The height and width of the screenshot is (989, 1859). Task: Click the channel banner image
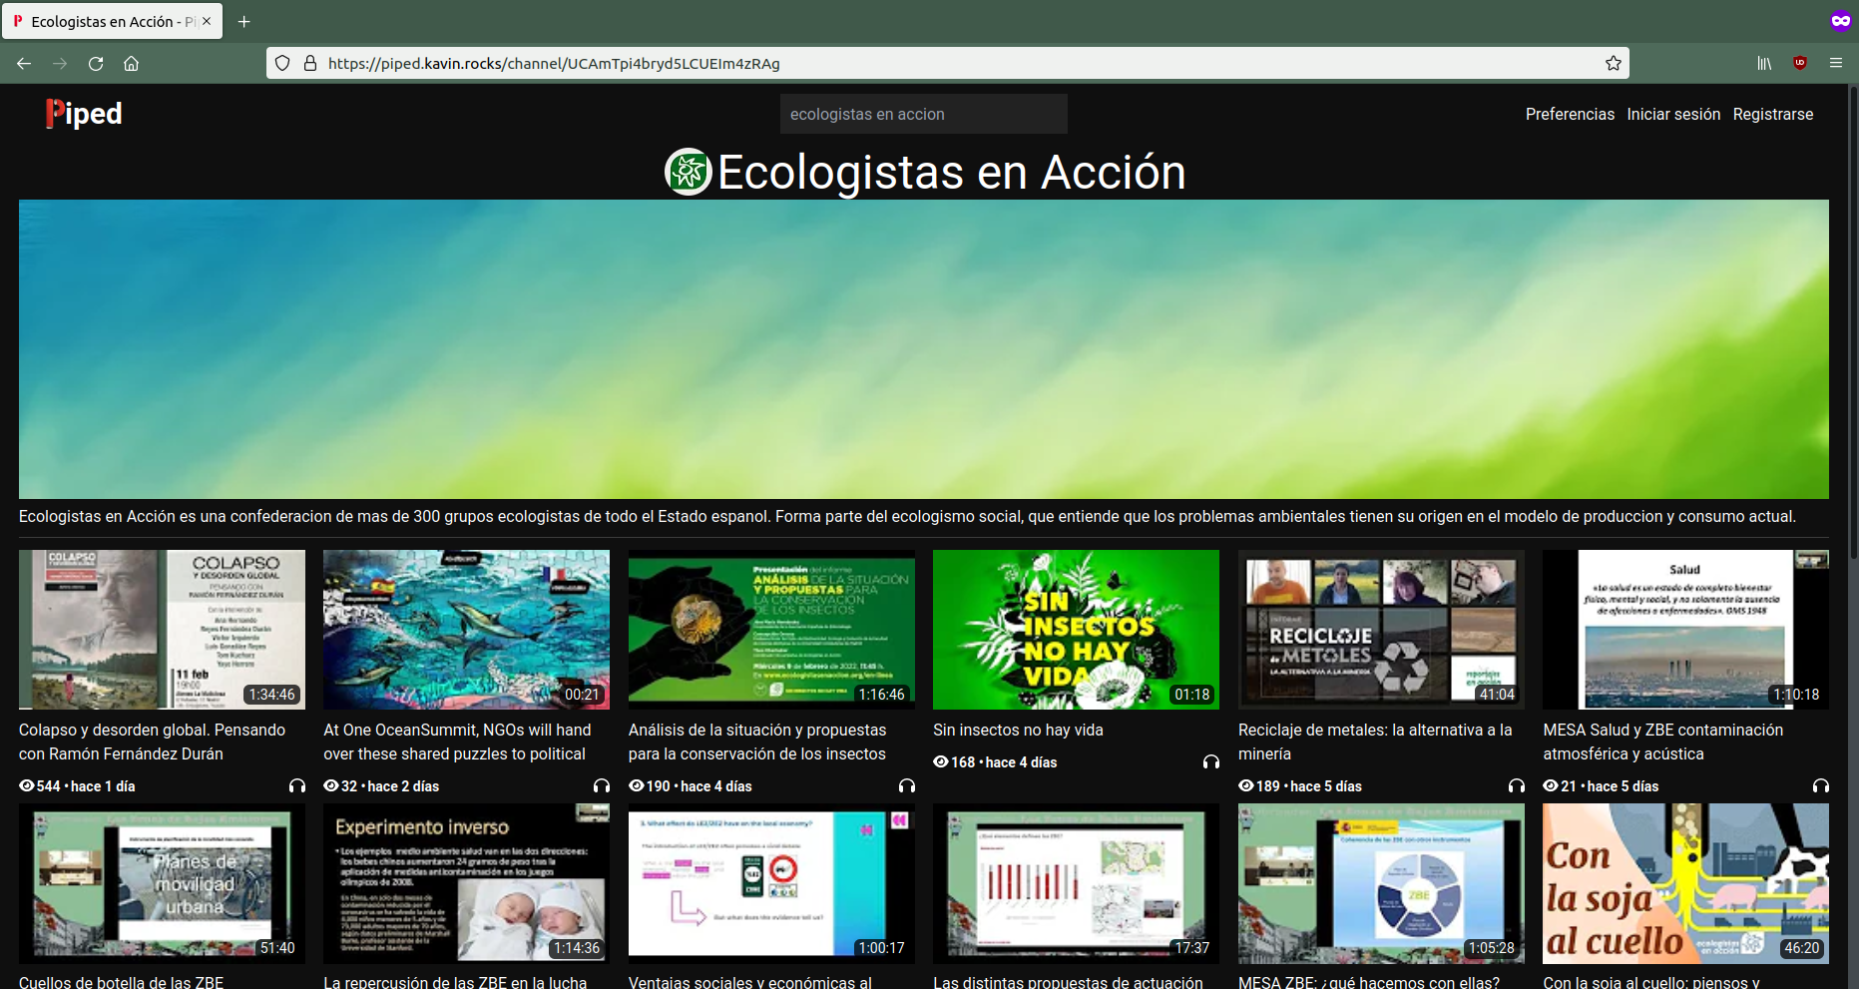[x=924, y=349]
